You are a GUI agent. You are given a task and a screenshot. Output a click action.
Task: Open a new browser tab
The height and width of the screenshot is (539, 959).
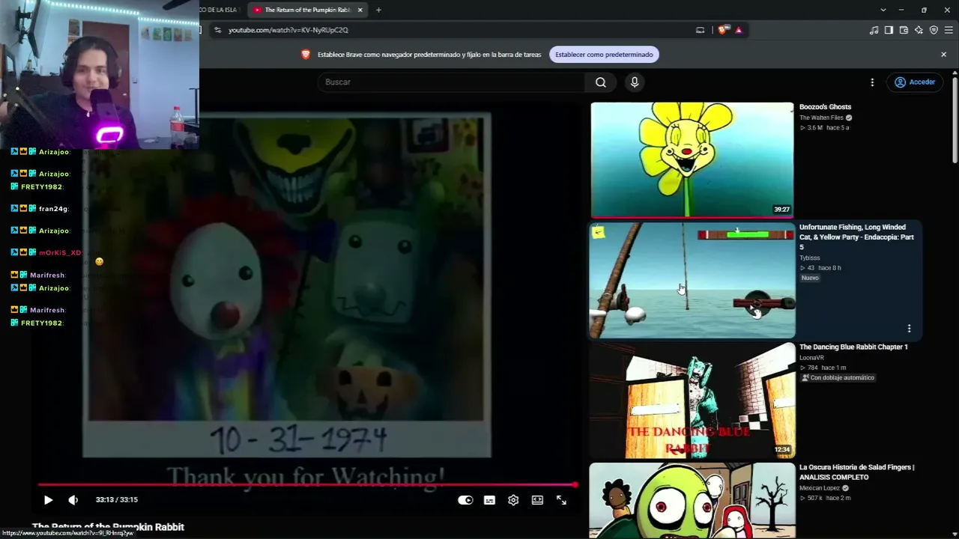point(378,10)
